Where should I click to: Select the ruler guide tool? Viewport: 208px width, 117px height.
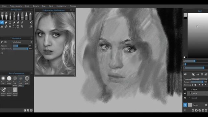point(6,27)
